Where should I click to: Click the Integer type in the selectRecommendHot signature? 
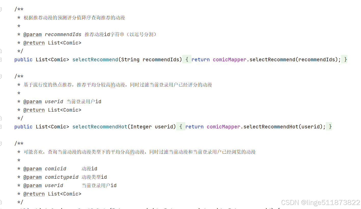tap(141, 127)
